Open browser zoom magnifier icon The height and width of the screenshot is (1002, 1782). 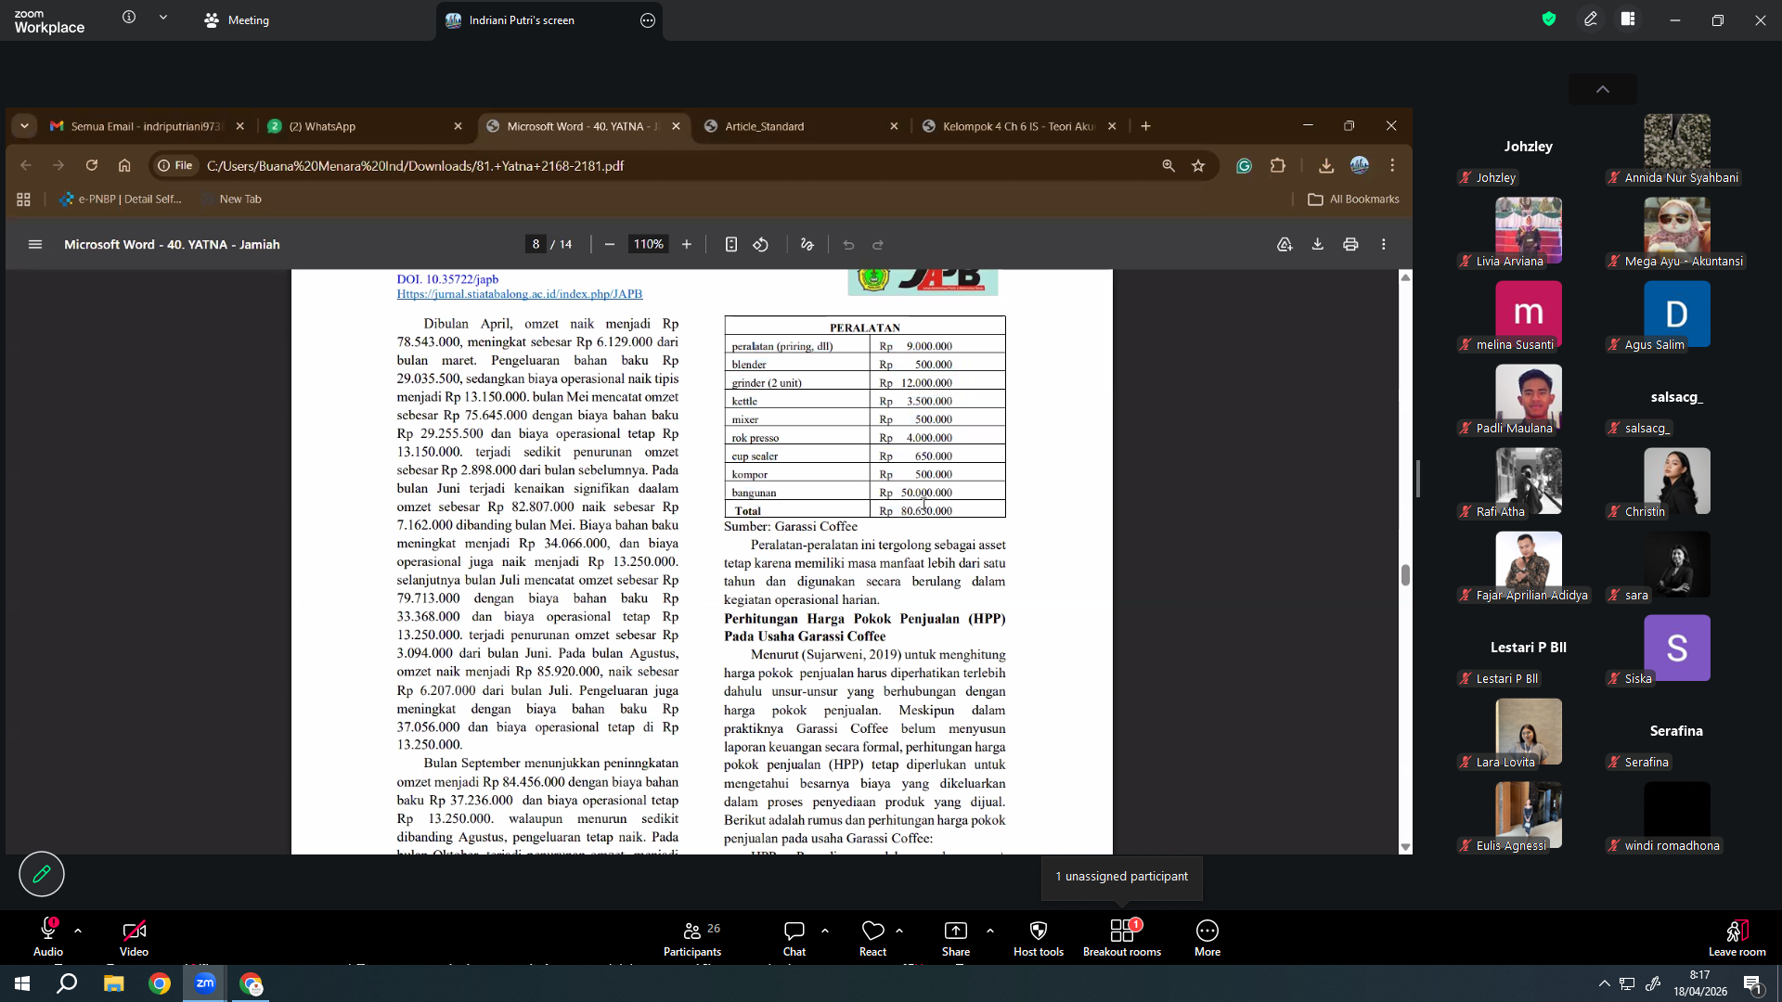pos(1169,165)
